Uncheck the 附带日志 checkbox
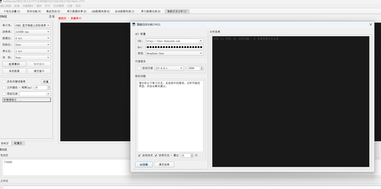 (x=156, y=156)
